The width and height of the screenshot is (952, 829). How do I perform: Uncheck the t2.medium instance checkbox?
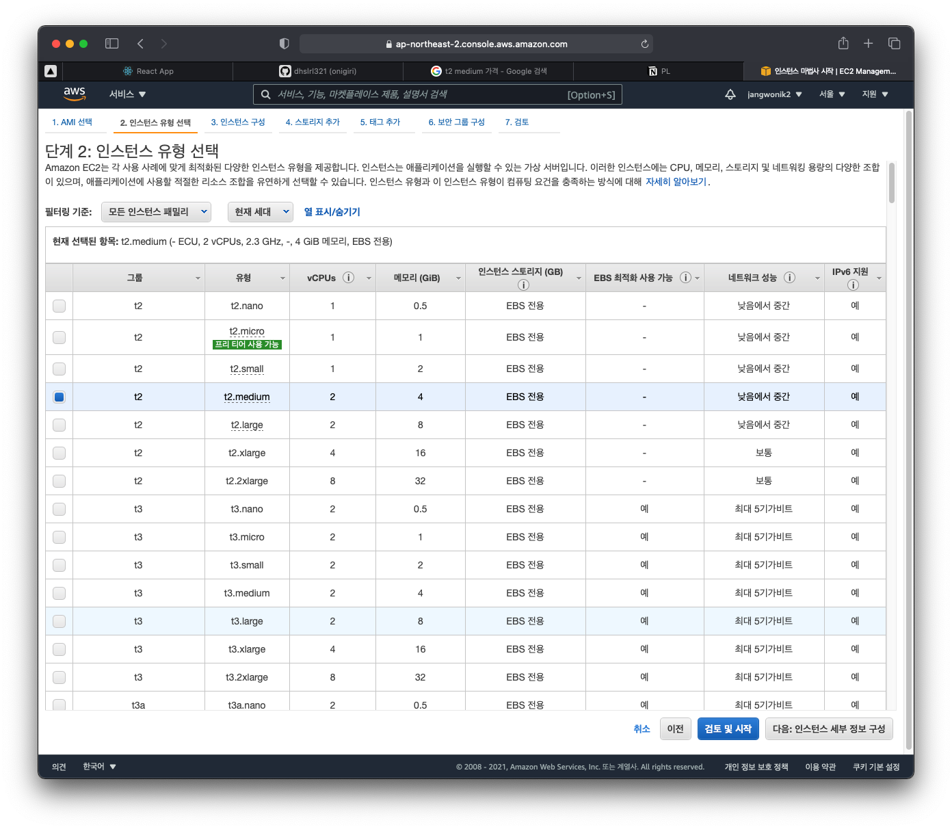coord(59,397)
